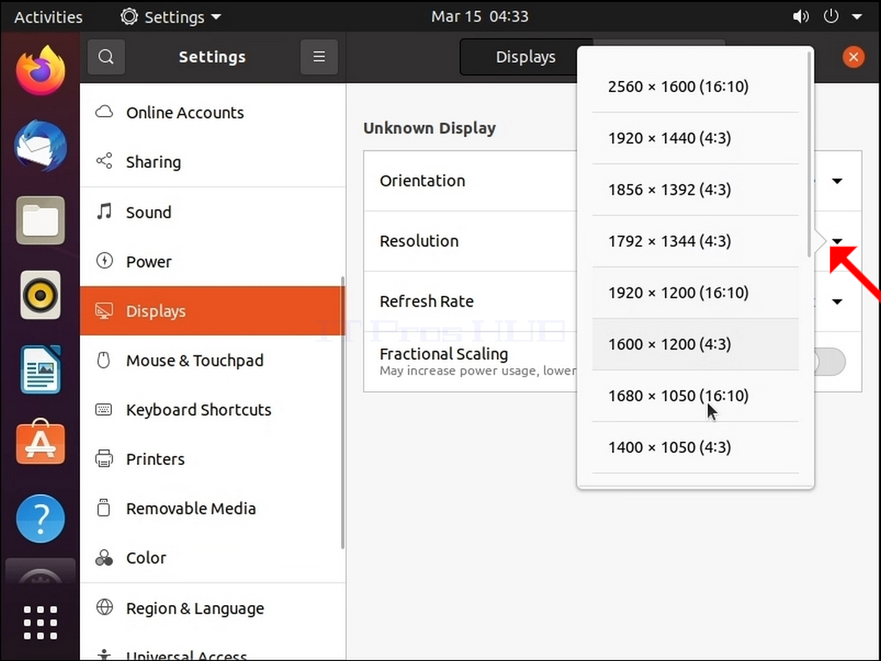
Task: Open Removable Media settings
Action: tap(213, 509)
